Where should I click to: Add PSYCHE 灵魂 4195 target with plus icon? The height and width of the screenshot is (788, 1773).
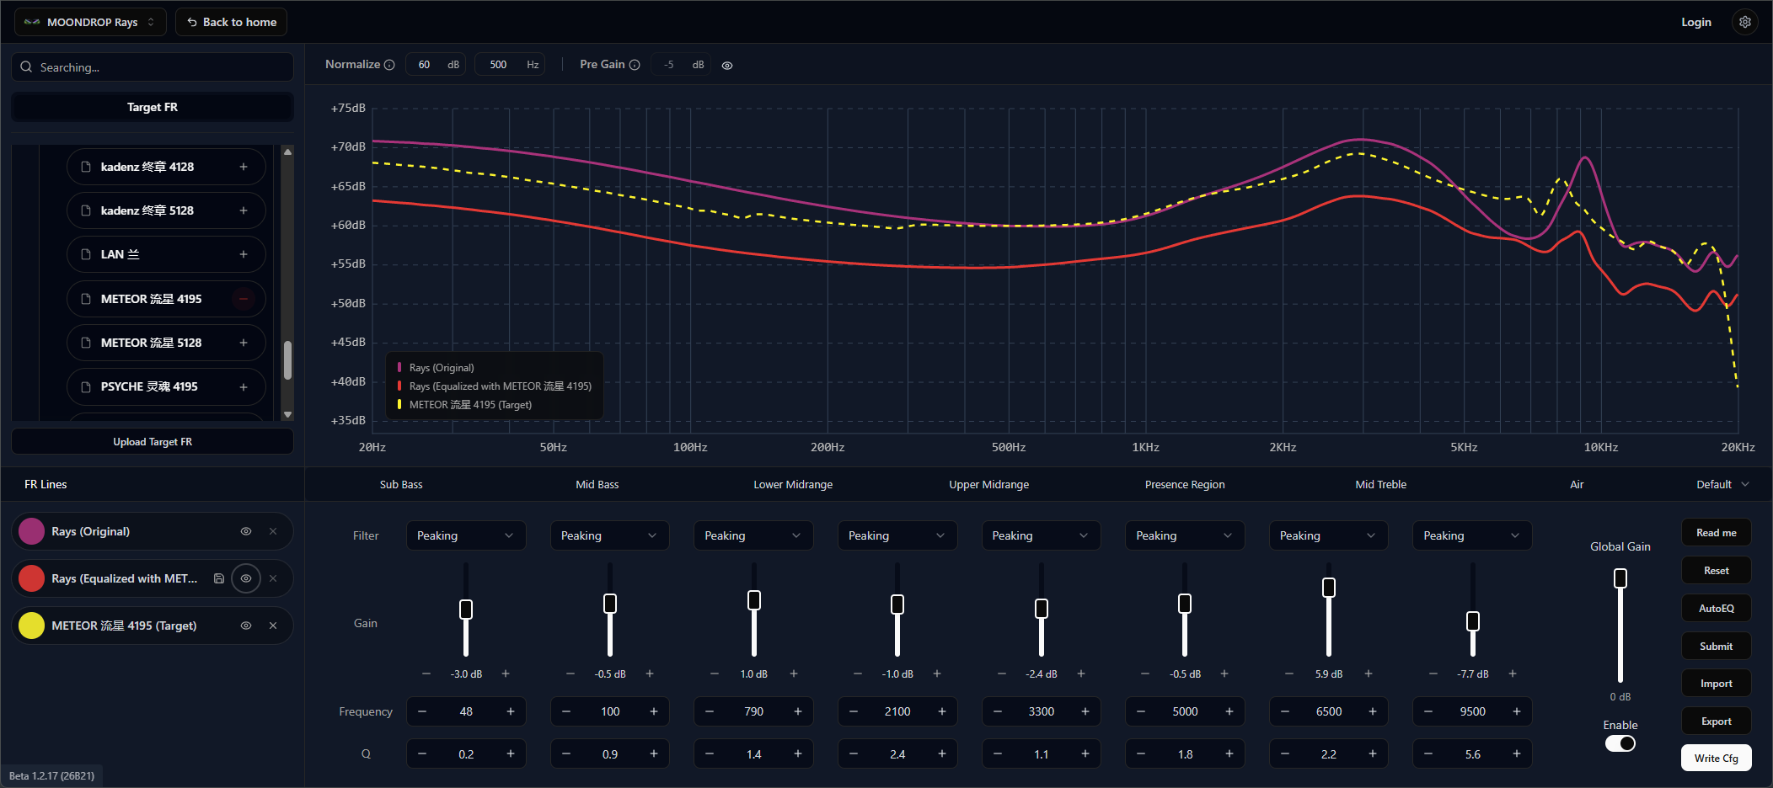244,387
